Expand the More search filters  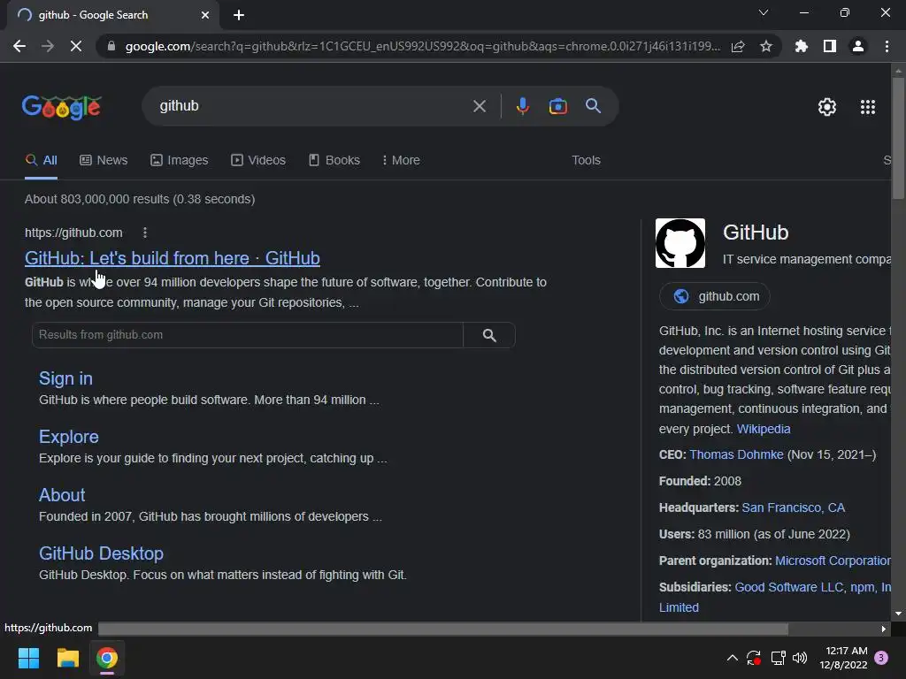(401, 161)
